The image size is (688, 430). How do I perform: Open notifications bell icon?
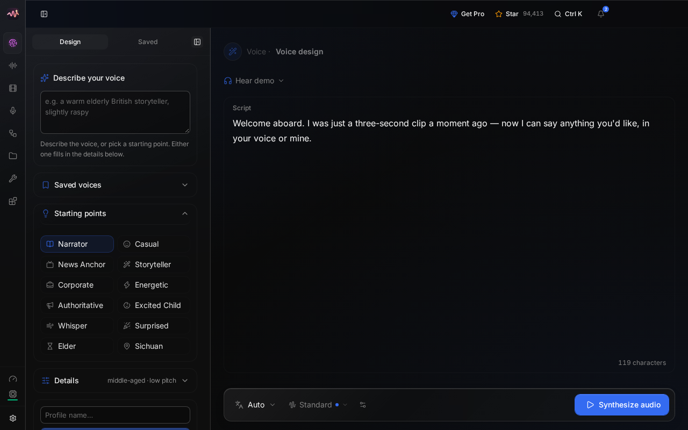[x=601, y=14]
